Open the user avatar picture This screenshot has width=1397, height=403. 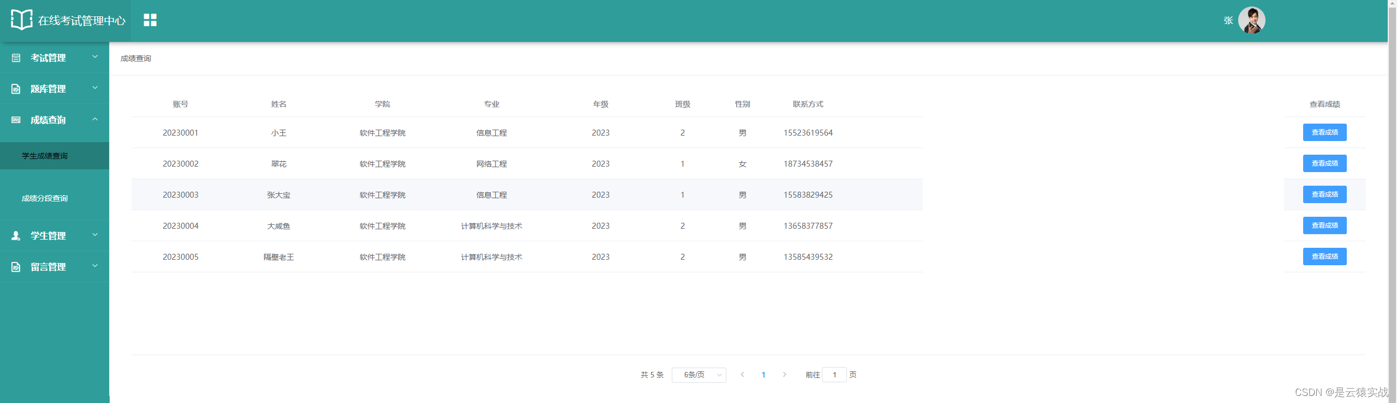1251,21
